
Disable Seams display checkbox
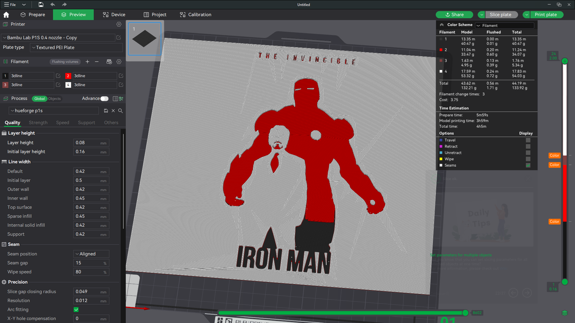coord(528,165)
